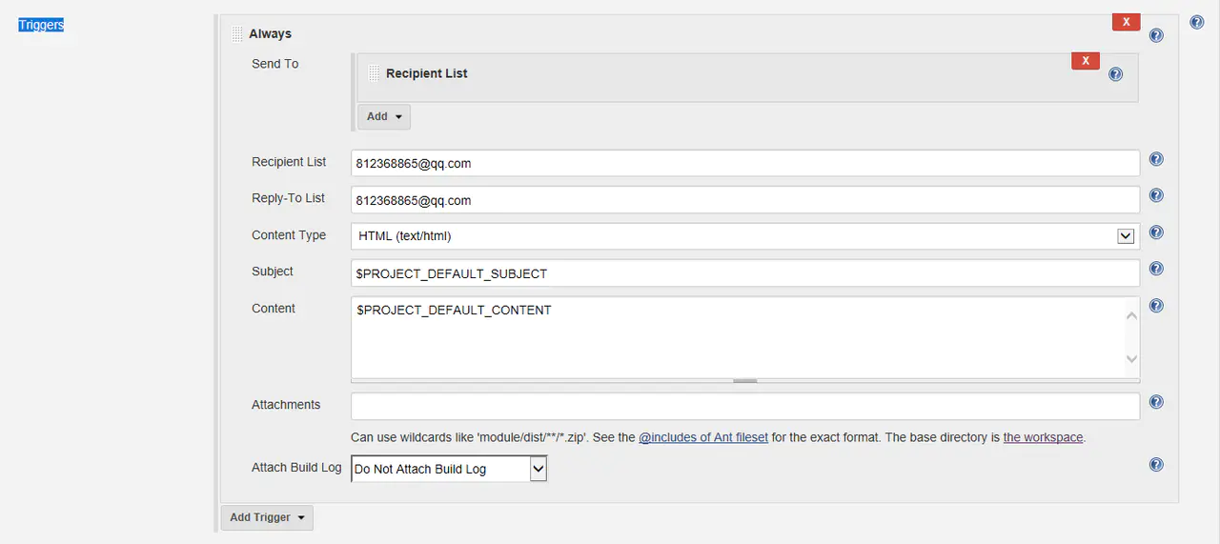Open the Add recipient dropdown button
The width and height of the screenshot is (1220, 544).
click(384, 116)
